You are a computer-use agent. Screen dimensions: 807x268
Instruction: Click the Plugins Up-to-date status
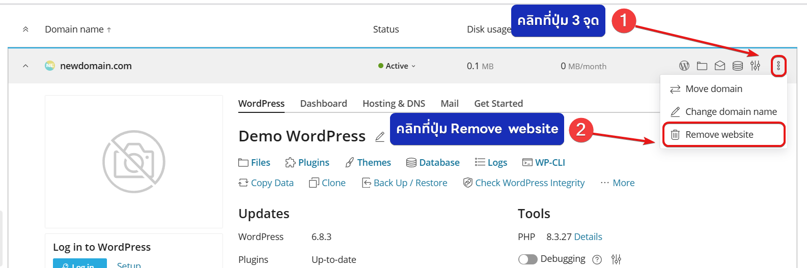(333, 260)
